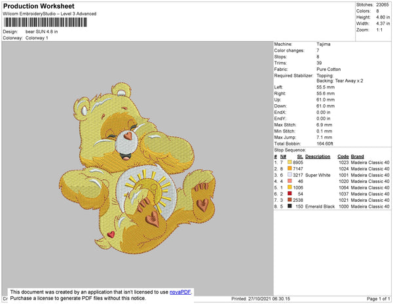393x304 pixels.
Task: Click the embroidered bear design preview
Action: (138, 168)
